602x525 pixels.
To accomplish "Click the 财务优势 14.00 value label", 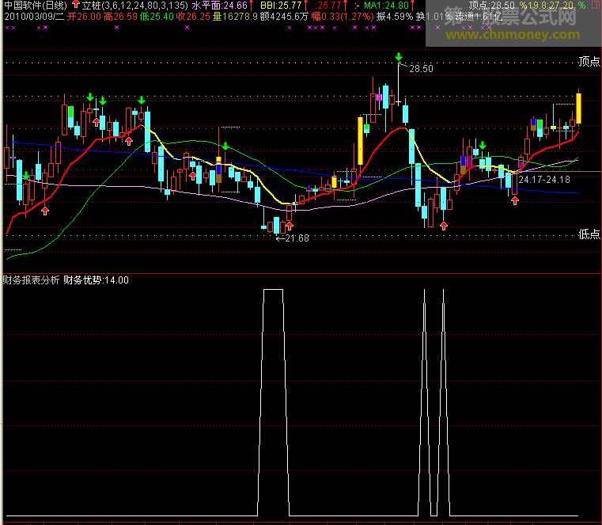I will [x=96, y=280].
